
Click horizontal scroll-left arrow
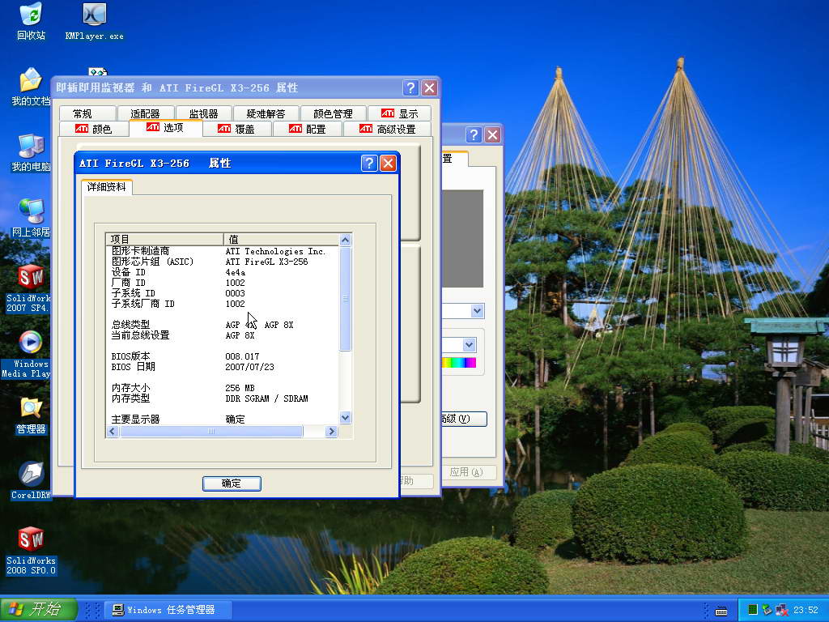coord(112,432)
